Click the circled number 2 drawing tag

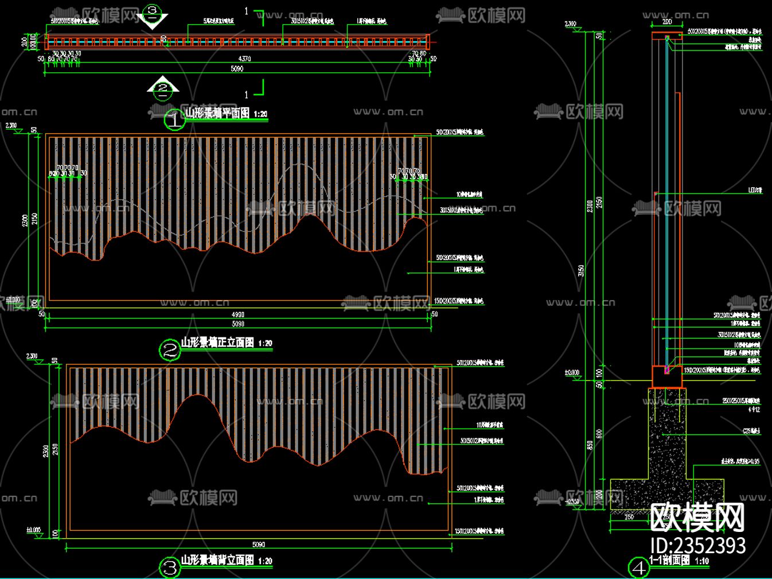point(170,350)
